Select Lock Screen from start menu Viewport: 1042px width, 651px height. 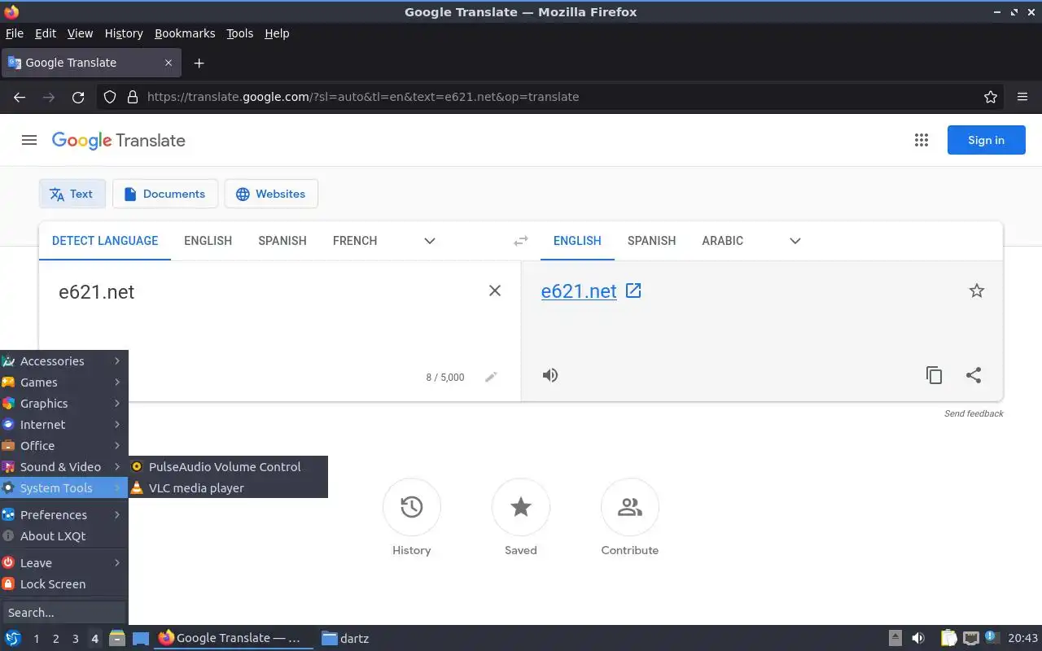pyautogui.click(x=63, y=584)
